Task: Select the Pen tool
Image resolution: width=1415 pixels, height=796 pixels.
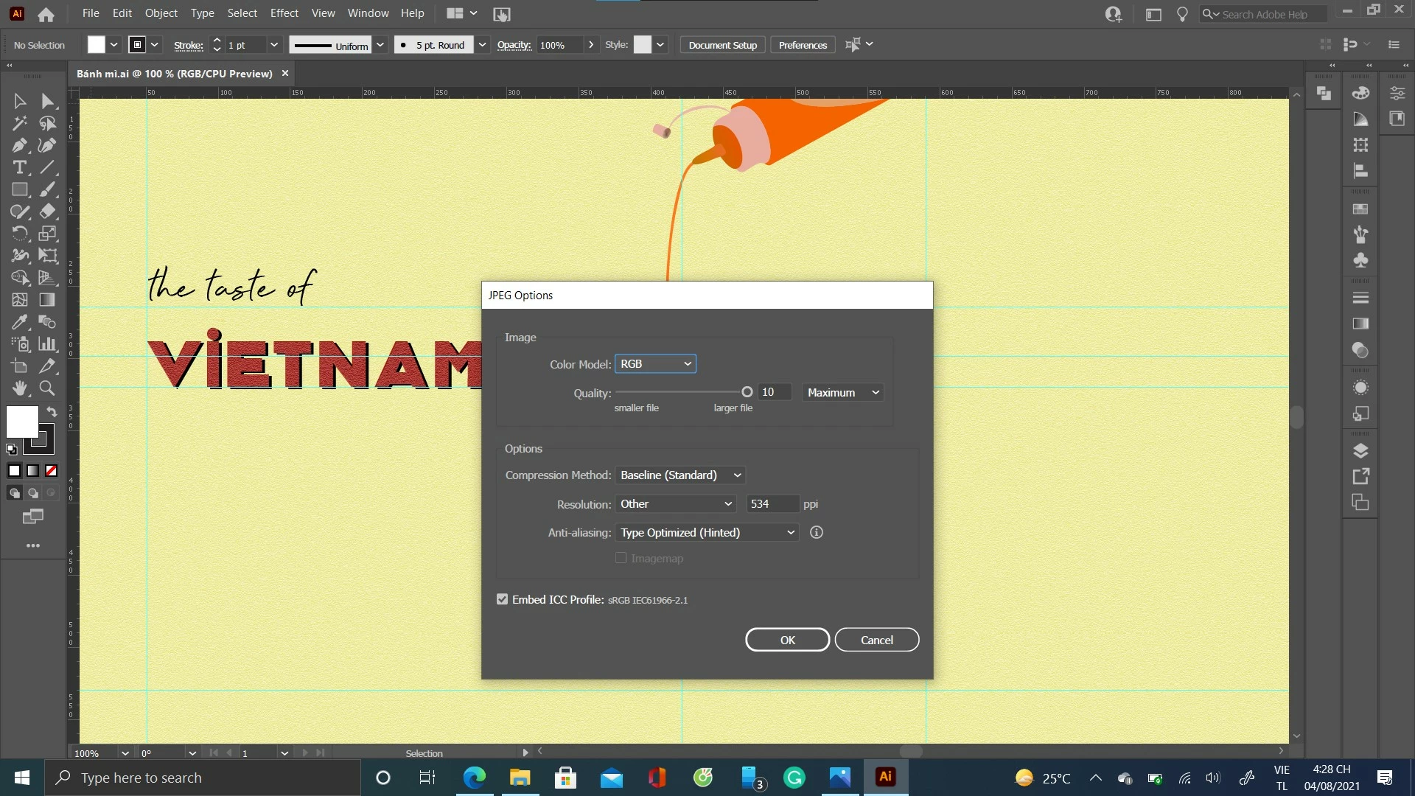Action: tap(20, 145)
